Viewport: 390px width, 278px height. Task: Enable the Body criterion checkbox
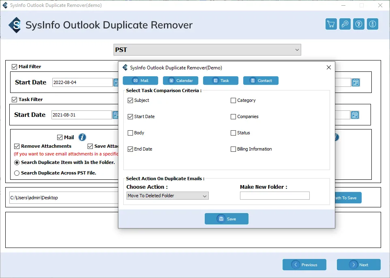130,133
